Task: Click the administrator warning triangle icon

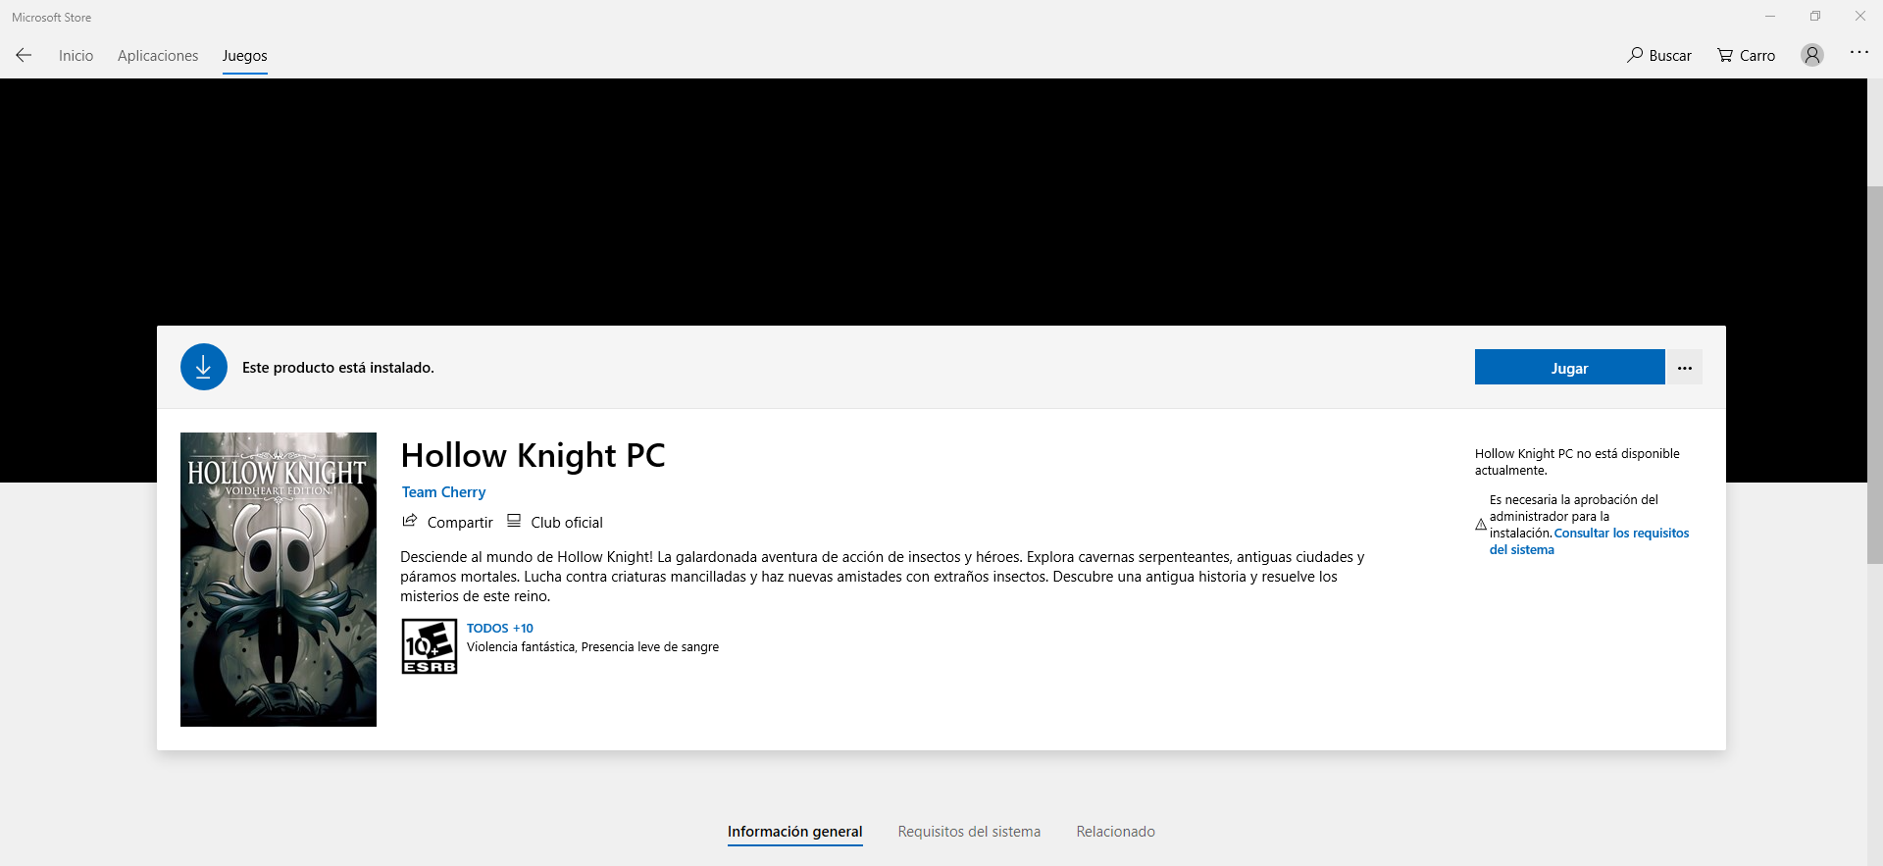Action: coord(1481,525)
